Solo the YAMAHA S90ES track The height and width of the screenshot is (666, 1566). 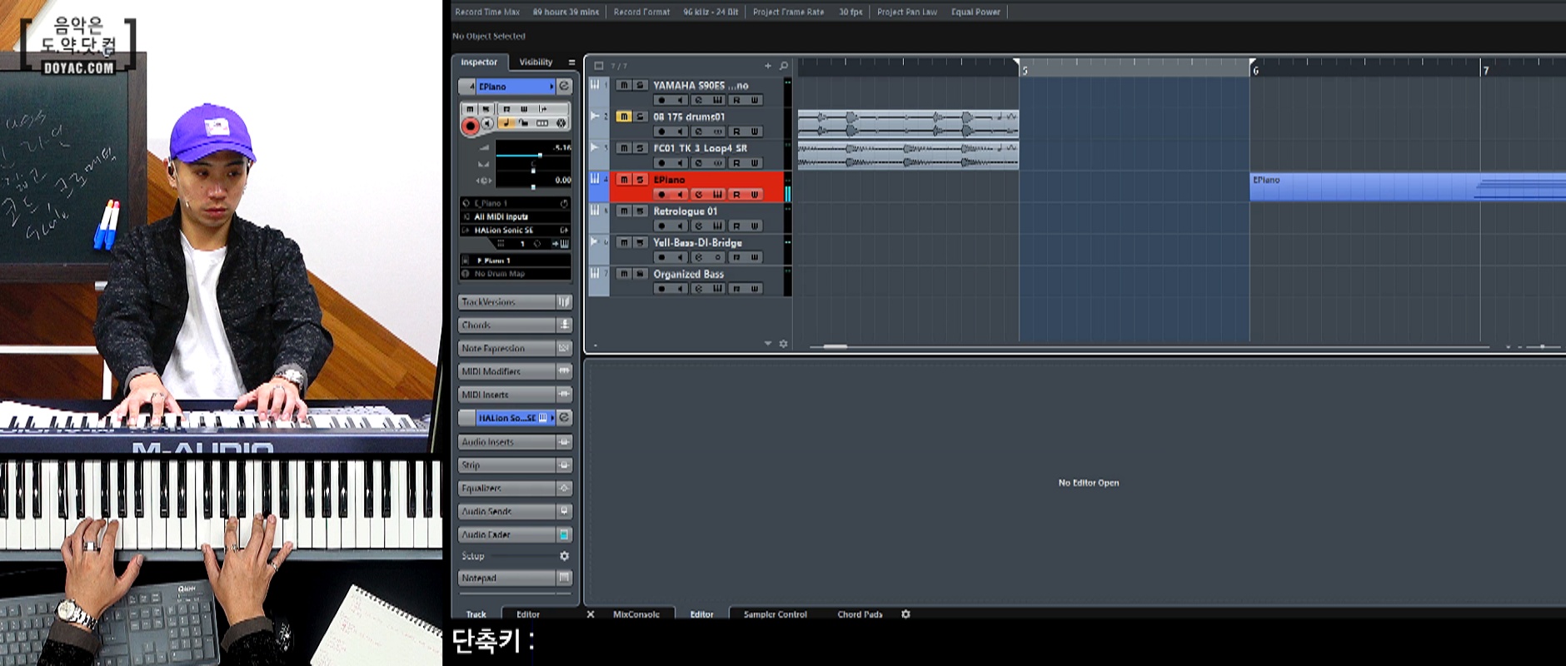[x=640, y=85]
